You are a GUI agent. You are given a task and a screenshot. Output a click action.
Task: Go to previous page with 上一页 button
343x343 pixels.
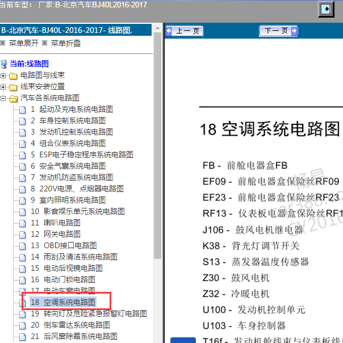[x=185, y=31]
